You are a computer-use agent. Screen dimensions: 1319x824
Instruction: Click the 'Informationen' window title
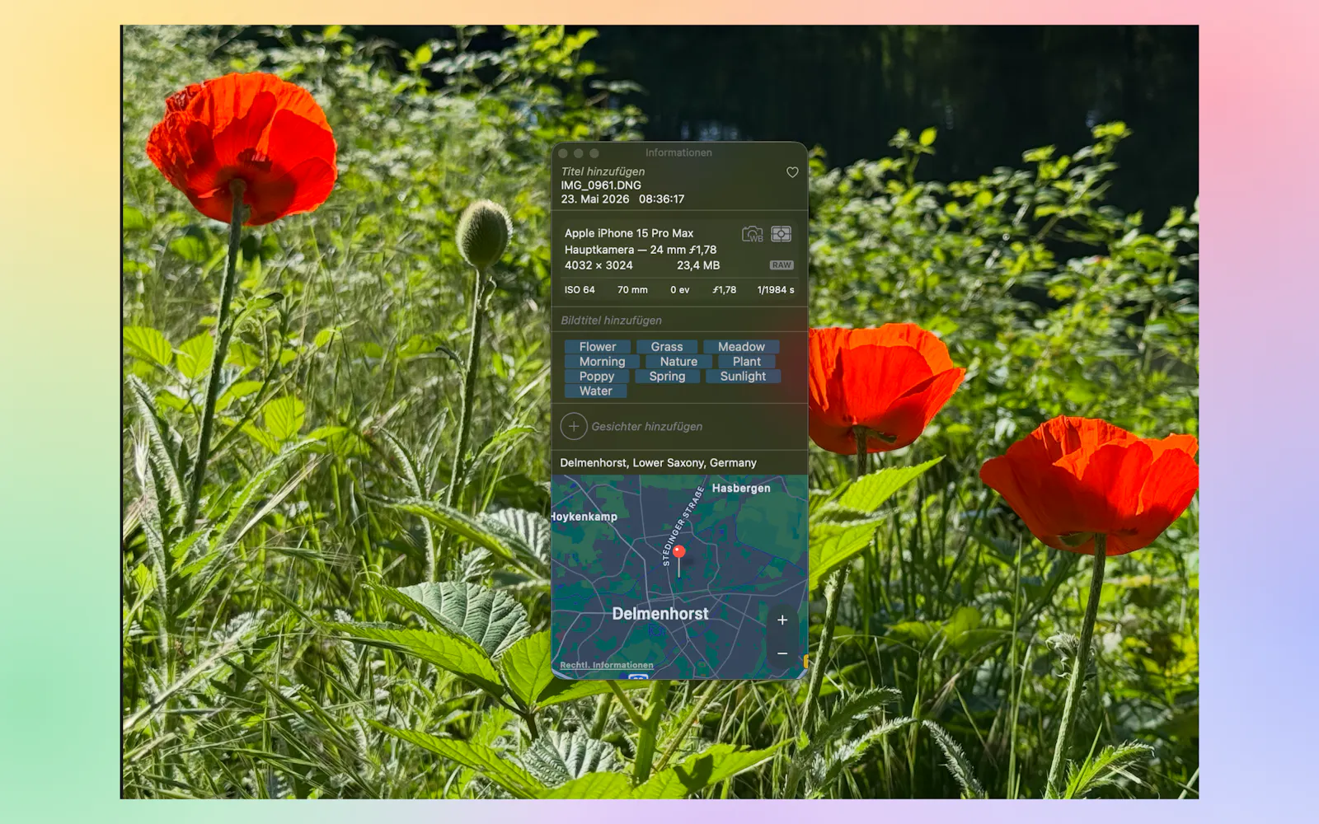[678, 152]
